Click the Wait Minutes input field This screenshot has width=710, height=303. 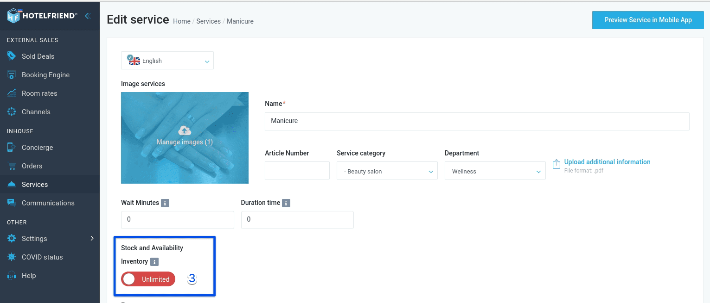178,220
